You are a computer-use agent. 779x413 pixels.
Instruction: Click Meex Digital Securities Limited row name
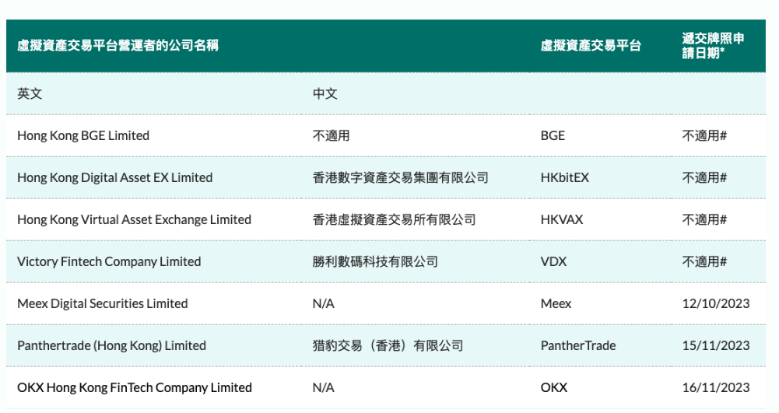coord(103,303)
